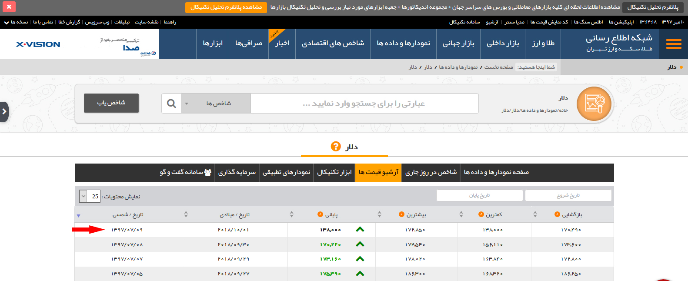Screen dimensions: 688x281
Task: Switch to نمودارهای تطبیقی tab
Action: (286, 173)
